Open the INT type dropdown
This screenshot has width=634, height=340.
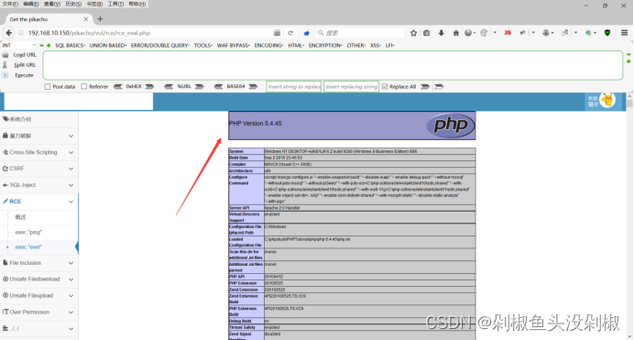(19, 45)
